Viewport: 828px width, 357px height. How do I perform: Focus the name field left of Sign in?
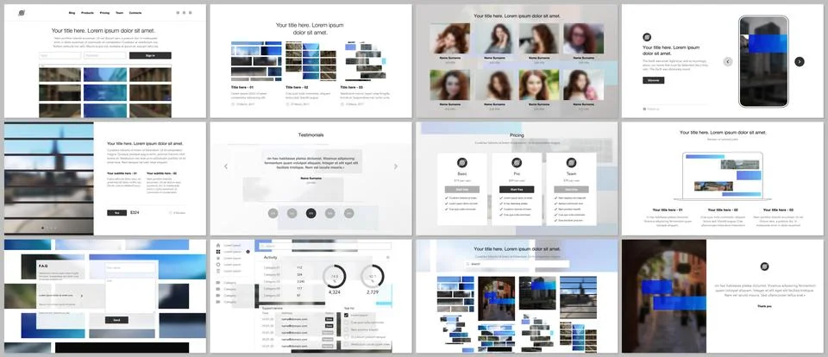click(x=60, y=55)
